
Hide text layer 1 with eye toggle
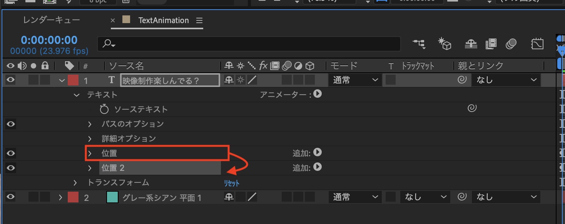pyautogui.click(x=11, y=80)
